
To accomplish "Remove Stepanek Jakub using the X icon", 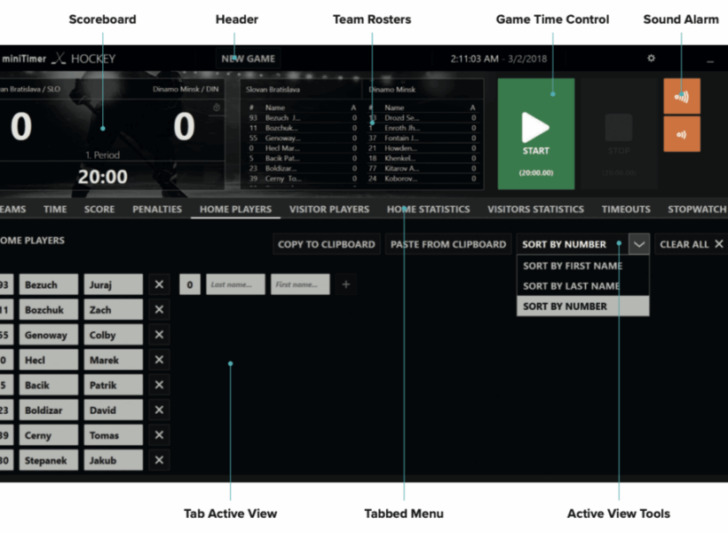I will coord(159,460).
